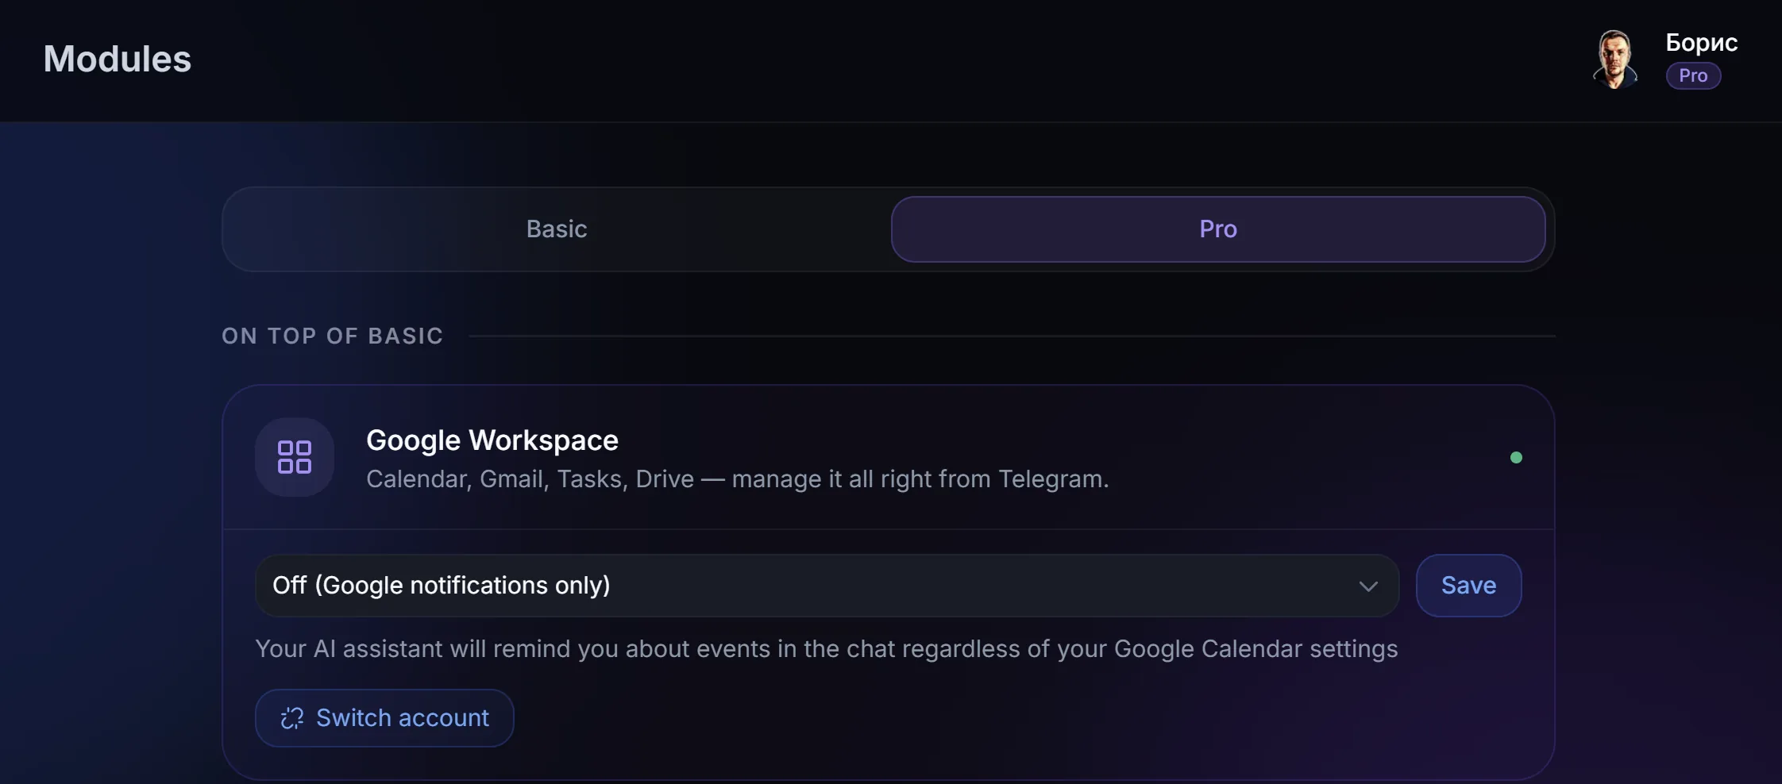The width and height of the screenshot is (1782, 784).
Task: Open the user profile avatar
Action: 1615,60
